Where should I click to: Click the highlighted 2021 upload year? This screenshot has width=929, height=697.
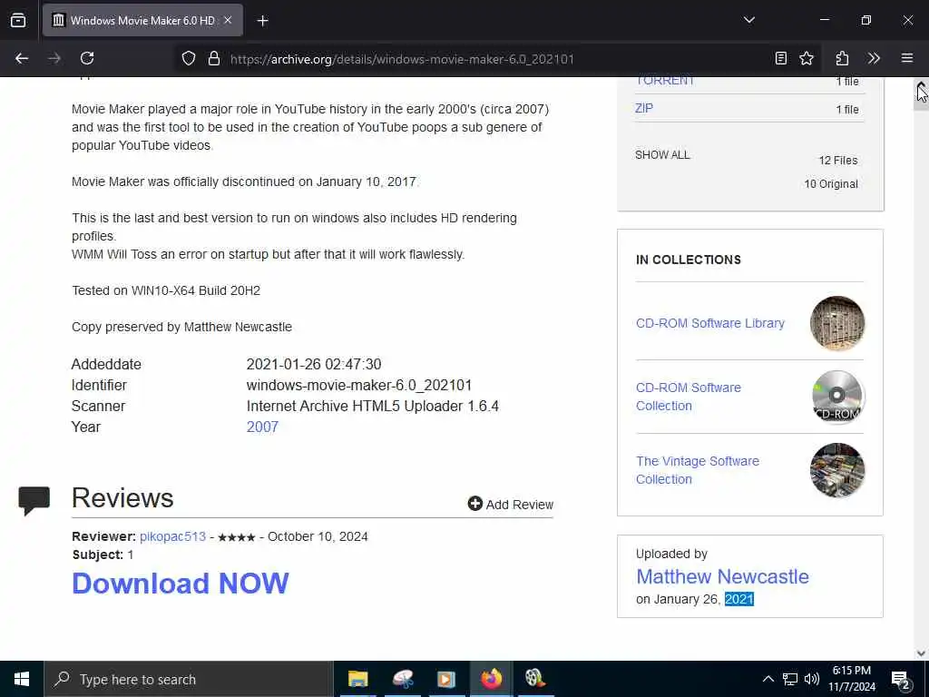pyautogui.click(x=738, y=599)
